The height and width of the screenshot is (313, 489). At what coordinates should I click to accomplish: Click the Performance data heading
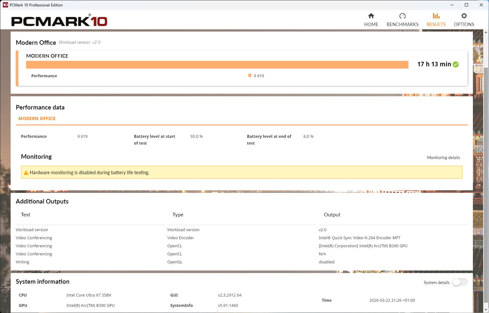[40, 108]
